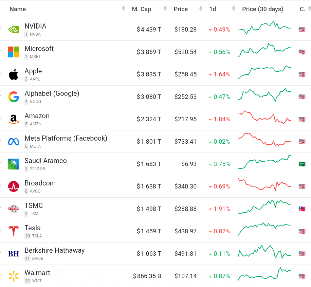
Task: Click the Apple logo icon
Action: click(14, 74)
